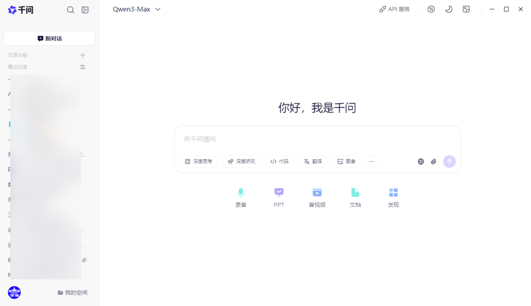Open the mini window mode icon

tap(466, 9)
